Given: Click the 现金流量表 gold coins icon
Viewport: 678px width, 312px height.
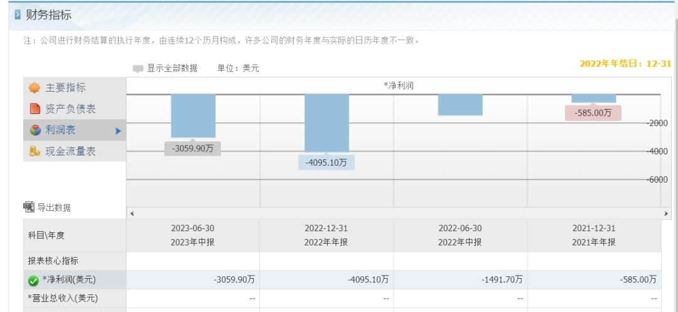Looking at the screenshot, I should (35, 151).
